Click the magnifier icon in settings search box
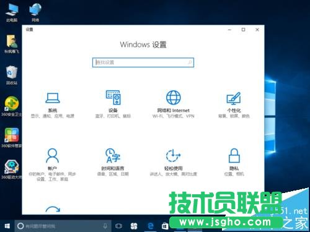Viewport: 310px width, 232px height. [190, 62]
